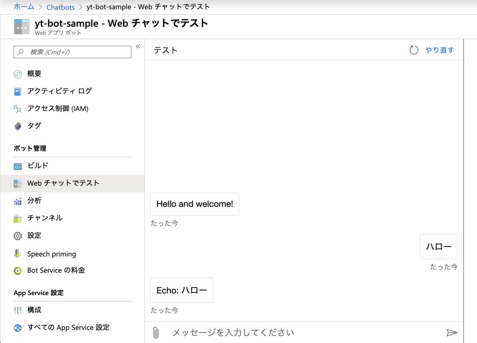Attach a file with the paperclip icon
This screenshot has width=477, height=343.
point(155,332)
